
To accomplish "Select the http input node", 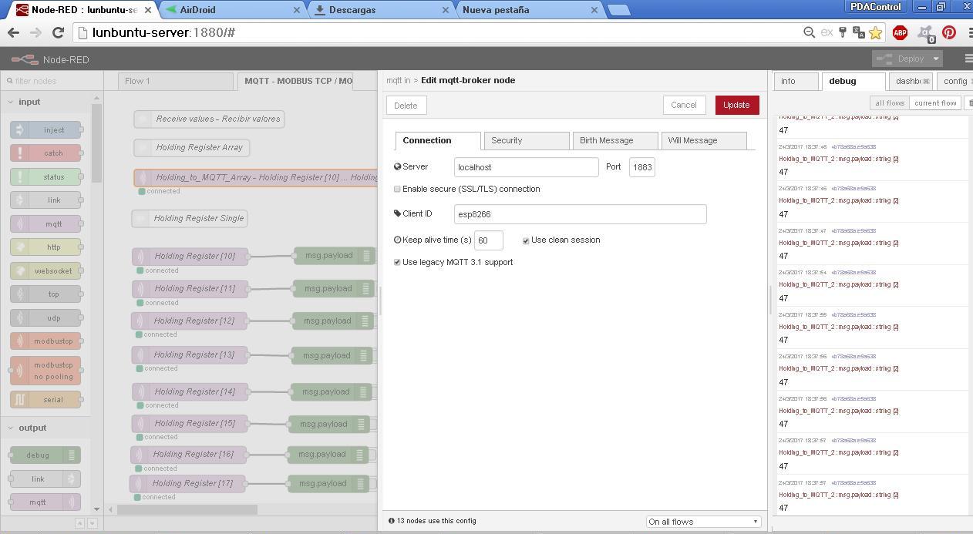I will (x=46, y=247).
